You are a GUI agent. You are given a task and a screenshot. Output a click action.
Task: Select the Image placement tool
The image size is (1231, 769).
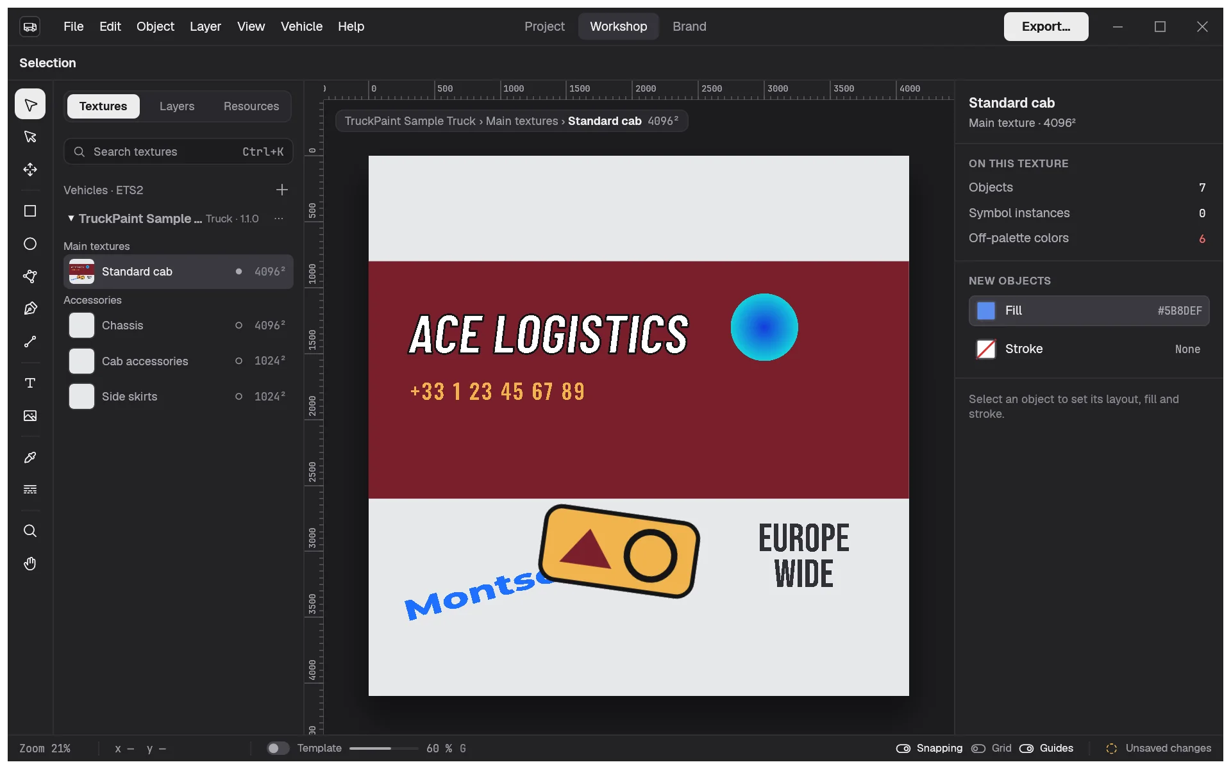pos(30,416)
